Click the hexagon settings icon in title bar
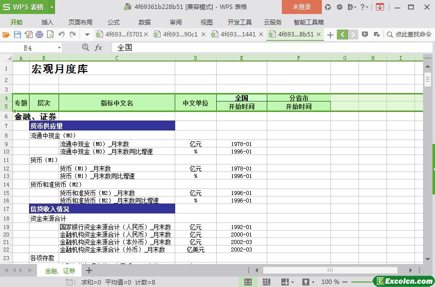The height and width of the screenshot is (287, 435). 339,7
